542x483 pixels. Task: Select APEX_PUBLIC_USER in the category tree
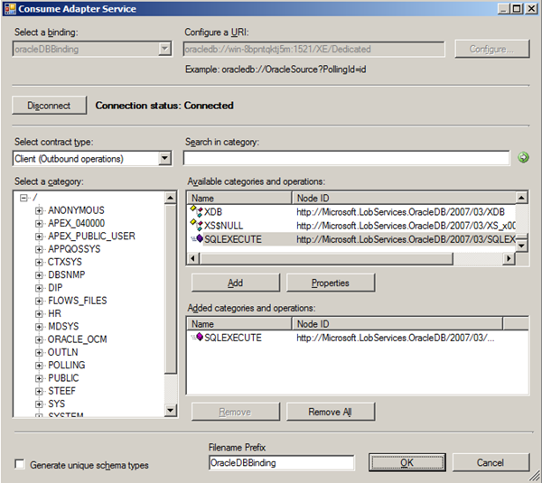[91, 237]
